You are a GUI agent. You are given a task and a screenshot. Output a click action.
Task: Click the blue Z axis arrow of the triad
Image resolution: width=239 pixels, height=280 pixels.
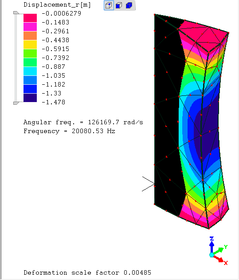(x=212, y=245)
